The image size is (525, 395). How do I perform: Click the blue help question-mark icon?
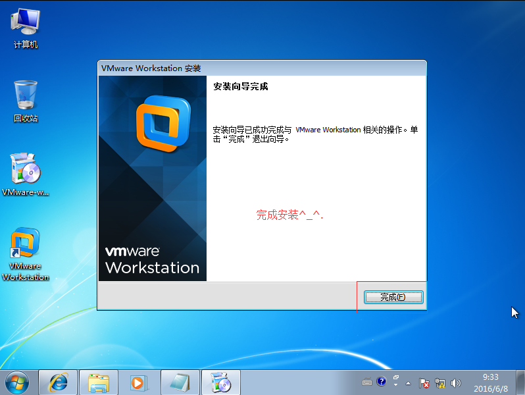click(x=381, y=382)
